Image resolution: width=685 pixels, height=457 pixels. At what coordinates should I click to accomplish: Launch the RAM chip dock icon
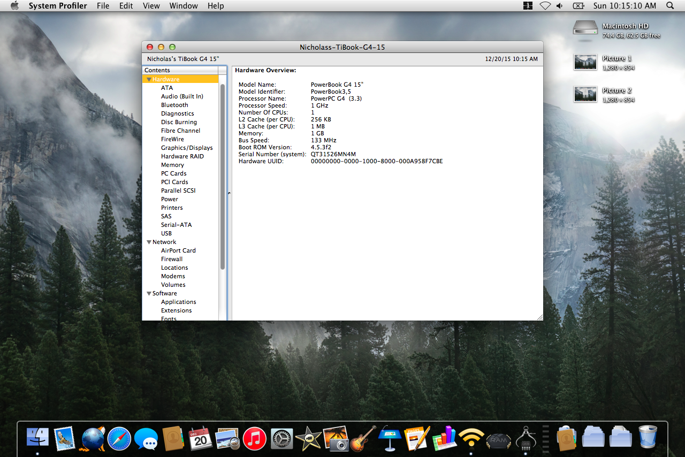coord(499,440)
